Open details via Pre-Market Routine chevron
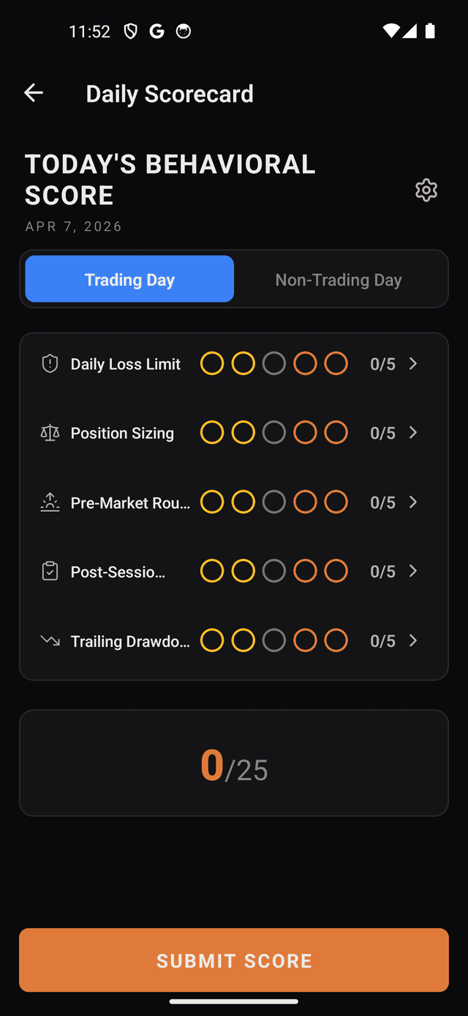 (413, 503)
